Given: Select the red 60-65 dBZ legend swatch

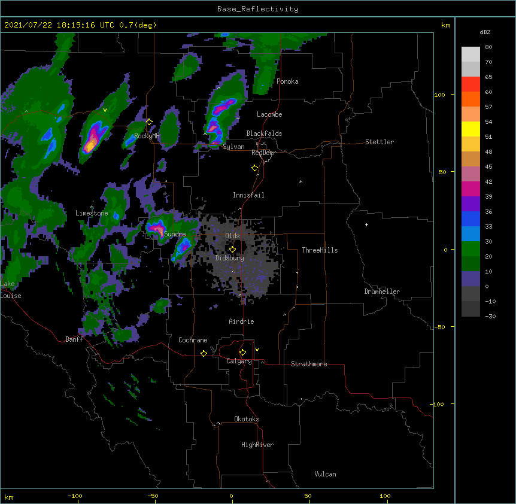Looking at the screenshot, I should point(471,84).
